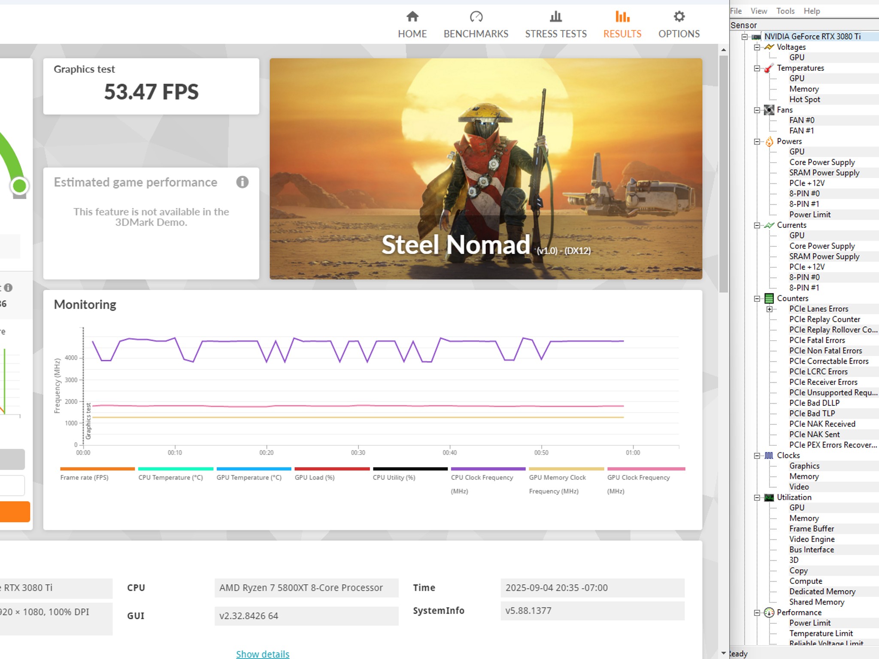
Task: Expand the PCIe Lanes Errors node
Action: (770, 309)
